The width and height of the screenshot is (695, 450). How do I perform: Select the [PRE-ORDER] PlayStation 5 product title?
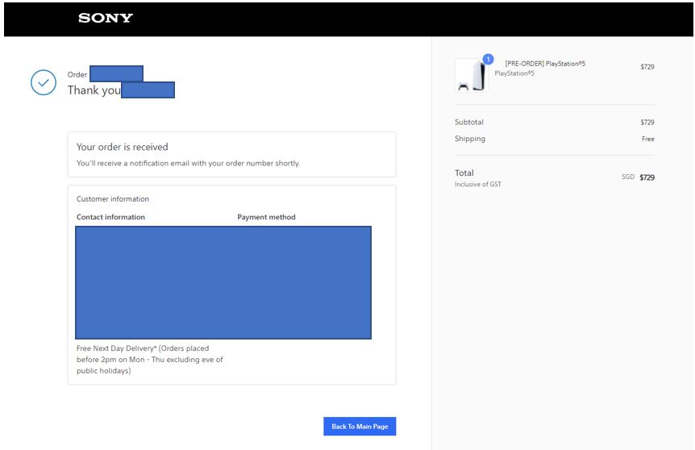545,64
